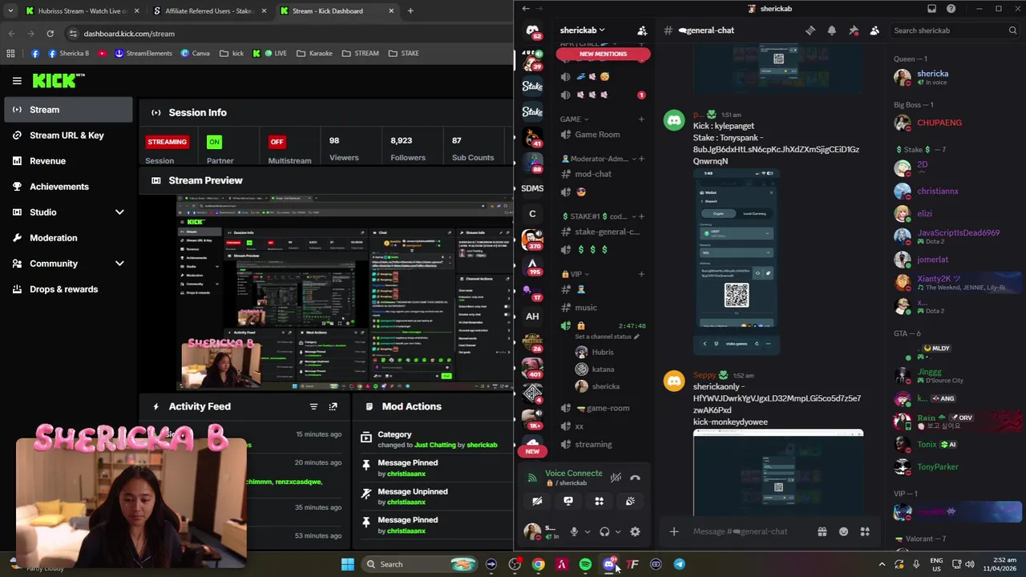Expand the Studio menu in Kick sidebar
Image resolution: width=1026 pixels, height=577 pixels.
click(119, 212)
